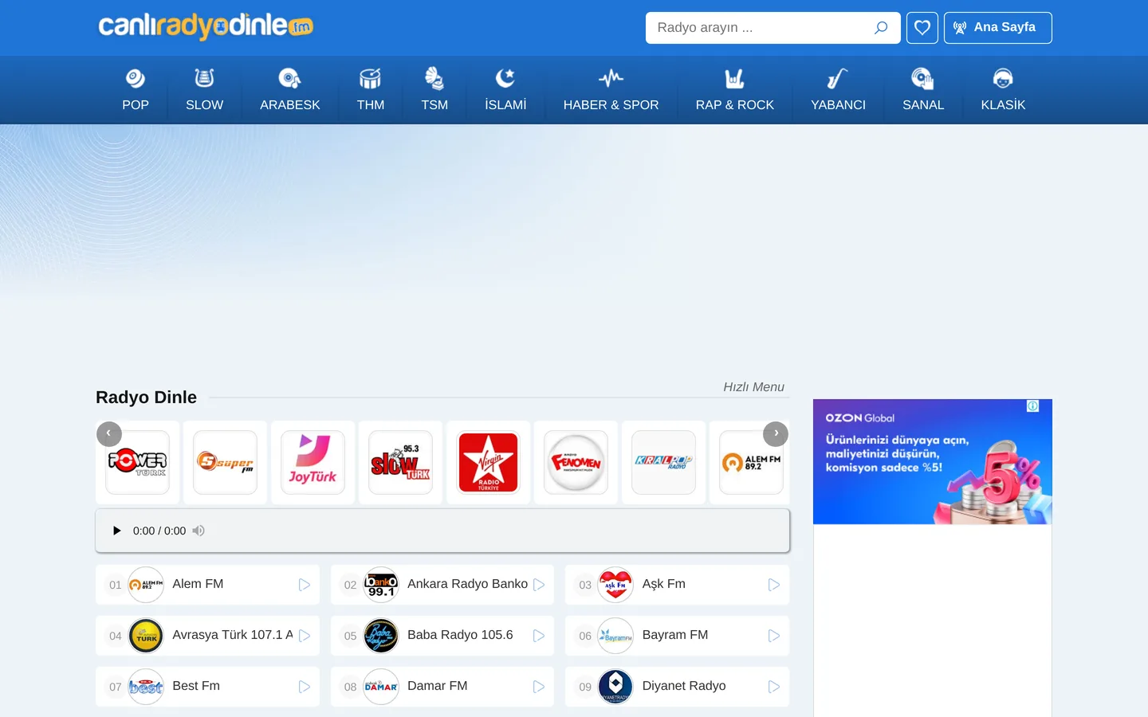The width and height of the screenshot is (1148, 717).
Task: Open the YABANCI category icon
Action: coord(838,78)
